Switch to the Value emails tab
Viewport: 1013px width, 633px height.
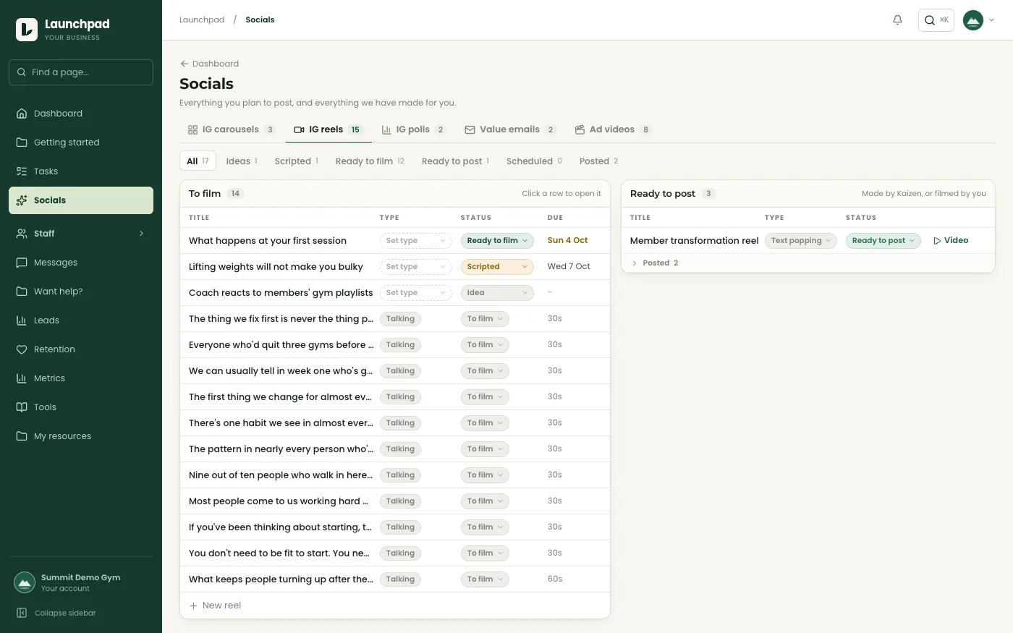pyautogui.click(x=509, y=129)
